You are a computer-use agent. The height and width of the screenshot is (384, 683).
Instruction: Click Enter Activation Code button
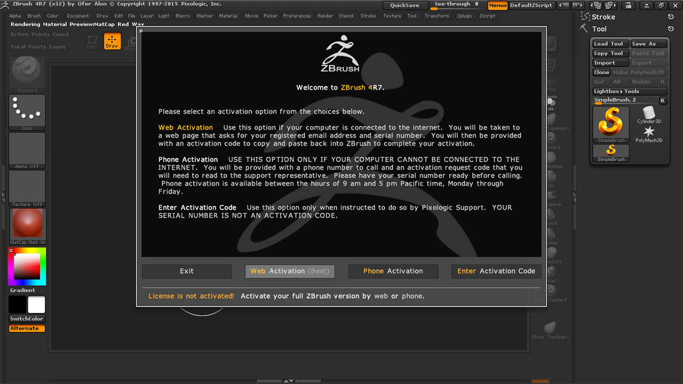tap(496, 271)
